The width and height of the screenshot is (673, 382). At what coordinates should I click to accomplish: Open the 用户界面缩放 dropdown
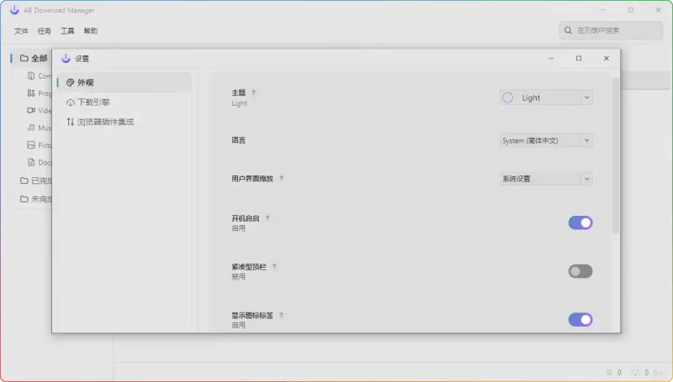coord(546,179)
